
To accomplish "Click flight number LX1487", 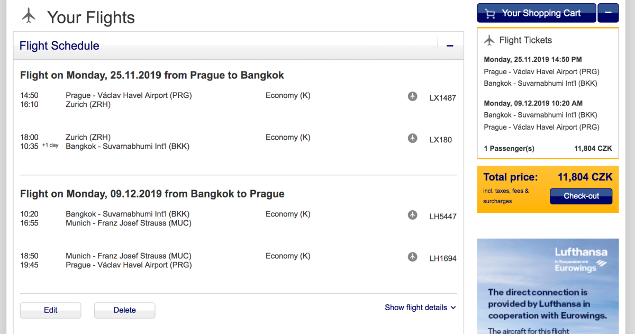I will pos(442,98).
